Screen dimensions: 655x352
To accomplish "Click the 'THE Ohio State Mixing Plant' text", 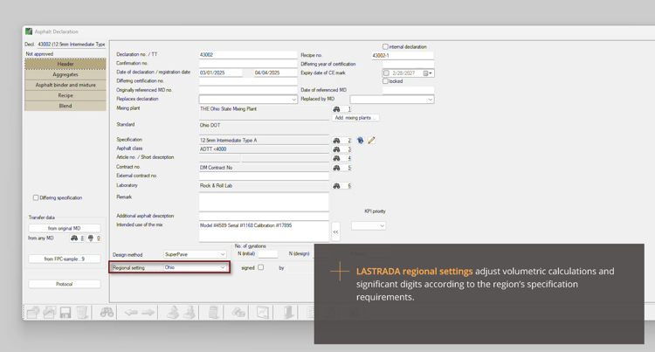I will [x=228, y=109].
